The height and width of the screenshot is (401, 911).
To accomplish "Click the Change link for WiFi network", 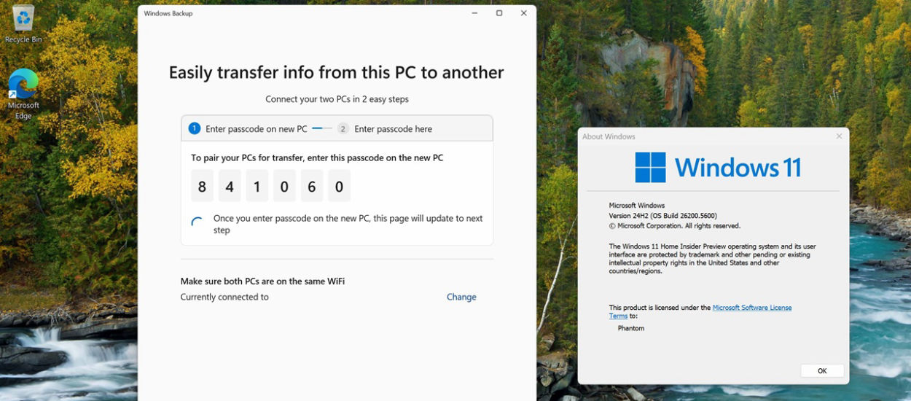I will point(461,297).
